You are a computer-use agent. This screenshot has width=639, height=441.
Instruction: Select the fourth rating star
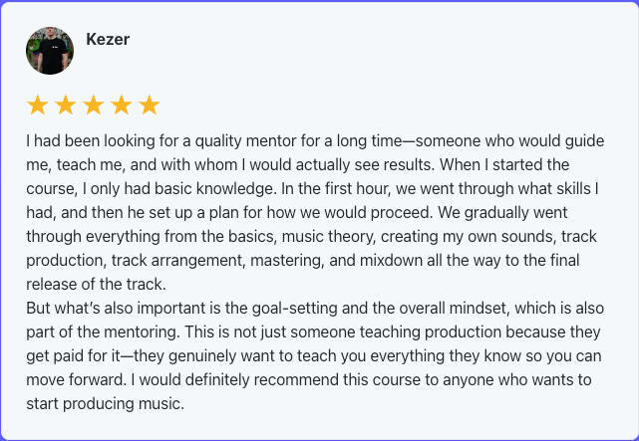tap(122, 106)
